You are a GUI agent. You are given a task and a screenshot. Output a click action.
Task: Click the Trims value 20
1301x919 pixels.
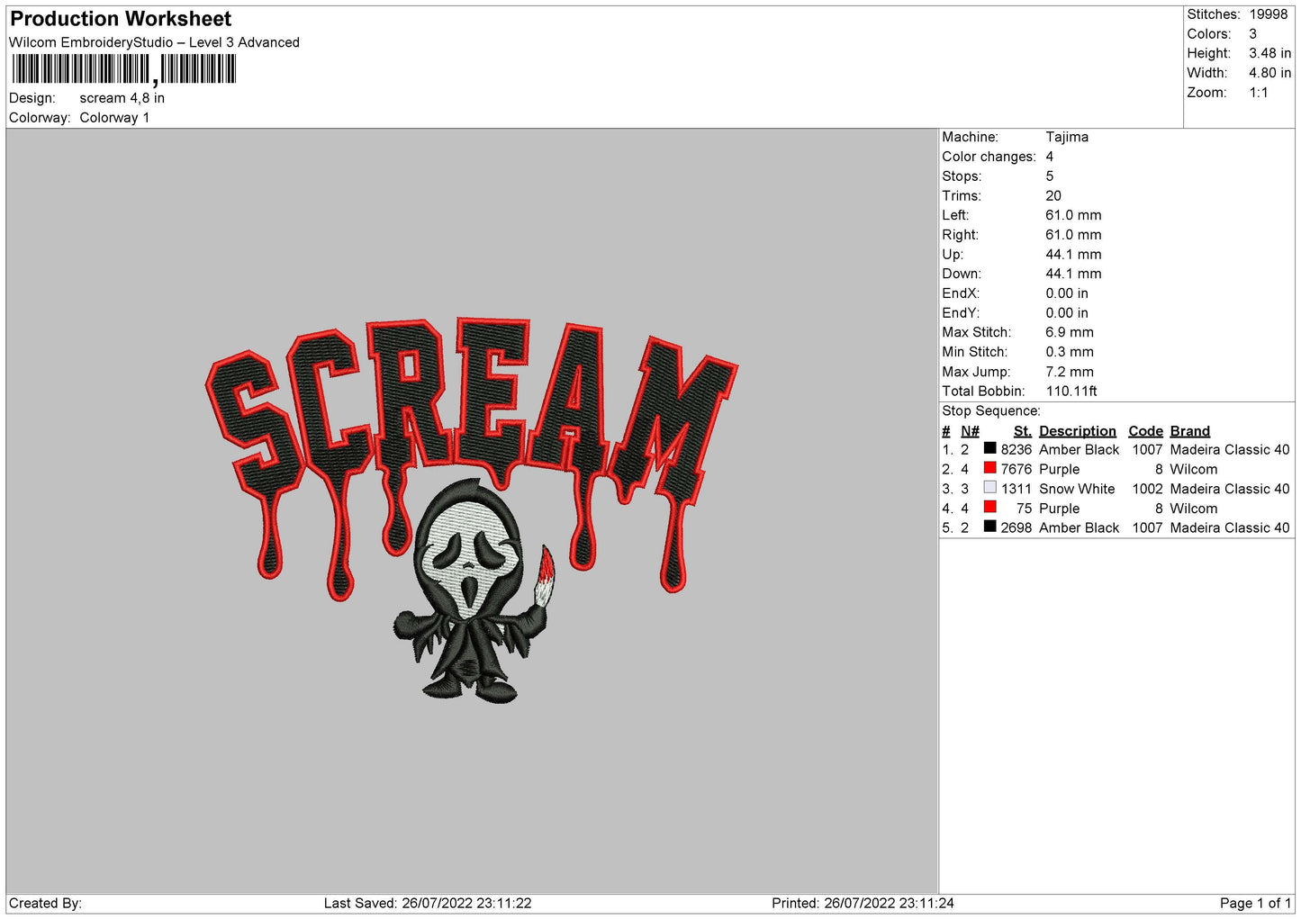click(1053, 196)
